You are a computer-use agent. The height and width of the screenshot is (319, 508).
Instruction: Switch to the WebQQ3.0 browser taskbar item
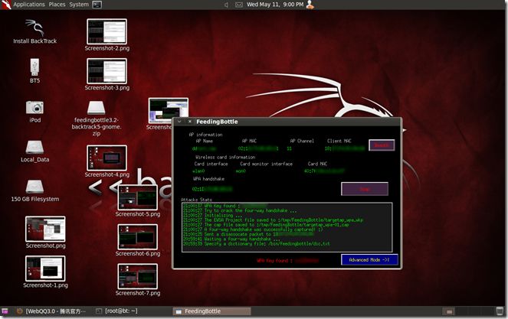click(x=52, y=311)
